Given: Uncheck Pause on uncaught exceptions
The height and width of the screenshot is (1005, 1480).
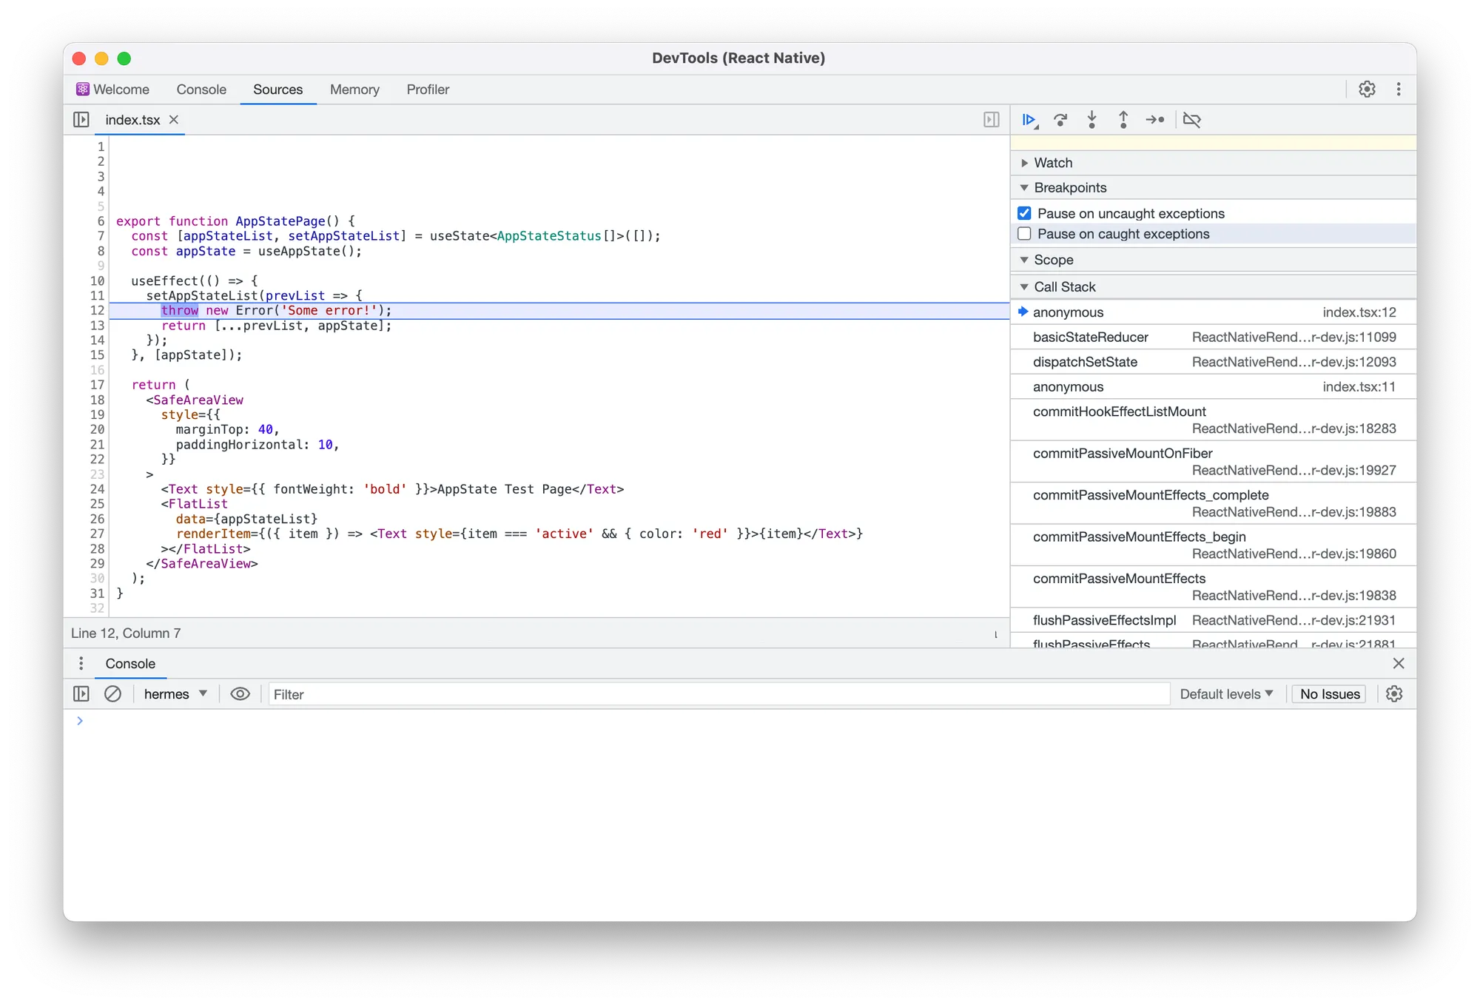Looking at the screenshot, I should click(1024, 214).
